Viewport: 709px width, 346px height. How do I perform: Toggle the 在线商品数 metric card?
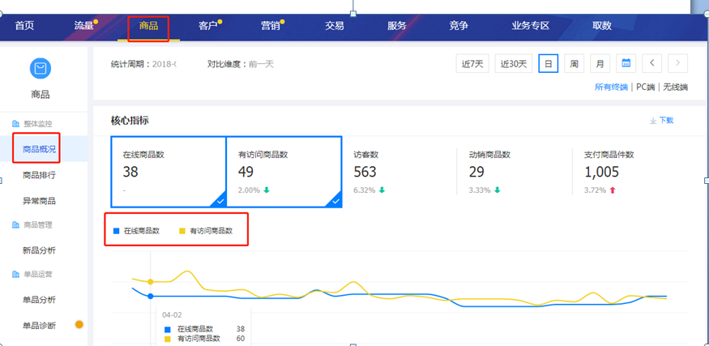[168, 172]
